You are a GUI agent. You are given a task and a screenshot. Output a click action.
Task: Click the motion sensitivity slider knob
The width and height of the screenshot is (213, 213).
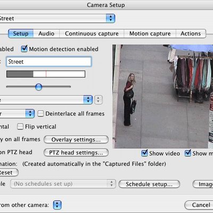(38, 87)
